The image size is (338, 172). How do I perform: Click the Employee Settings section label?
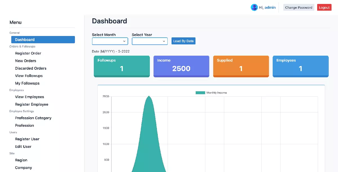coord(22,111)
